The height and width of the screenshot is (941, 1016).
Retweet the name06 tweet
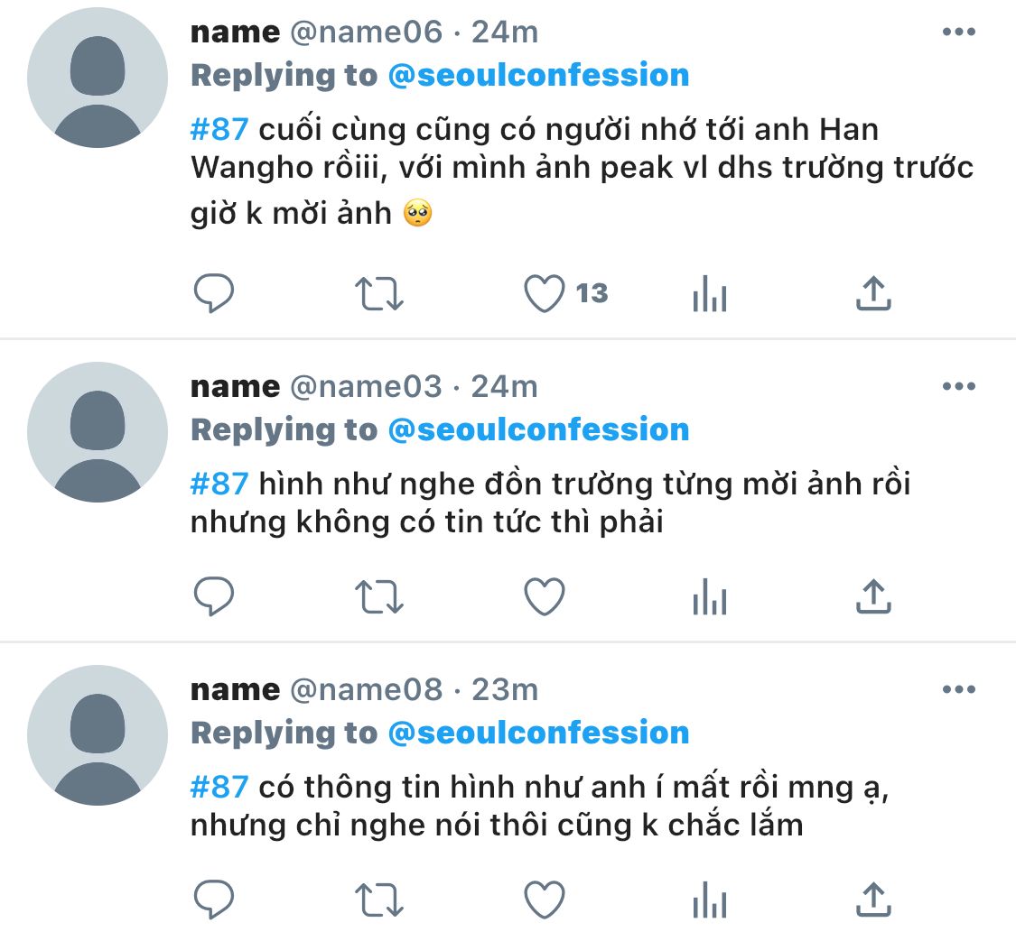point(379,294)
